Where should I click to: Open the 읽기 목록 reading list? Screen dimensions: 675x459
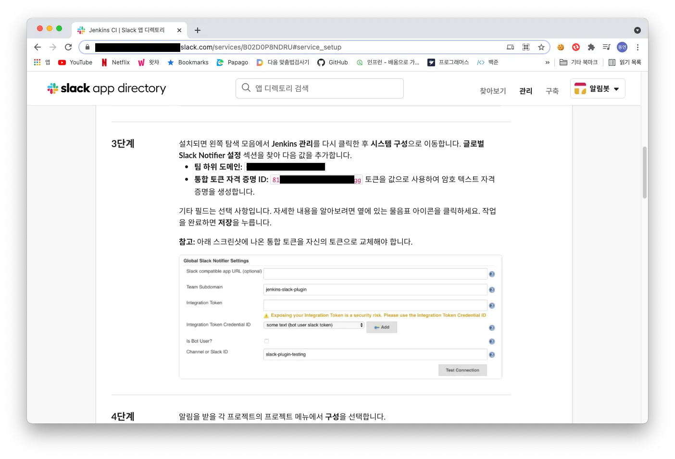click(625, 62)
